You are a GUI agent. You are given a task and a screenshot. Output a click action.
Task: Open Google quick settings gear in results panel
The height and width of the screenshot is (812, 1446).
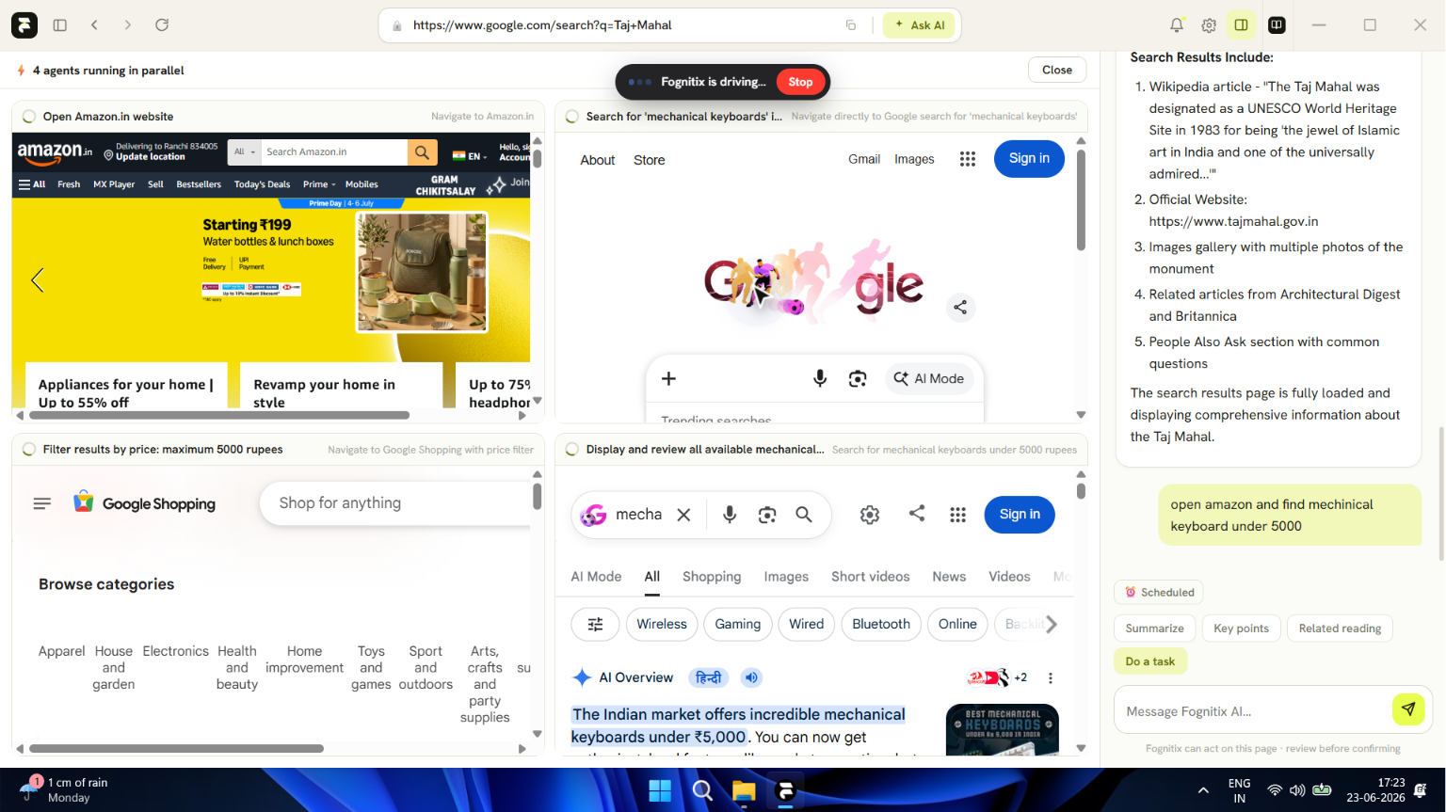coord(870,515)
